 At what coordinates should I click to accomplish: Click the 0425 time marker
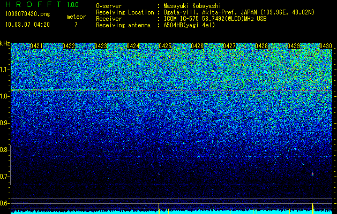pyautogui.click(x=165, y=46)
